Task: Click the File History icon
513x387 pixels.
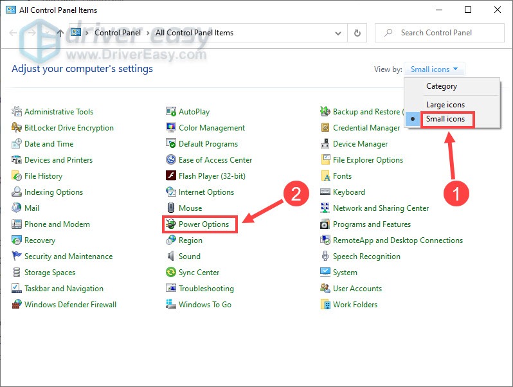Action: click(17, 175)
